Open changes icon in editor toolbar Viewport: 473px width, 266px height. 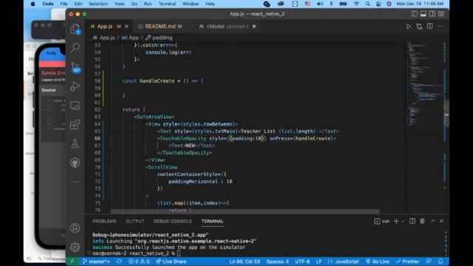419,27
